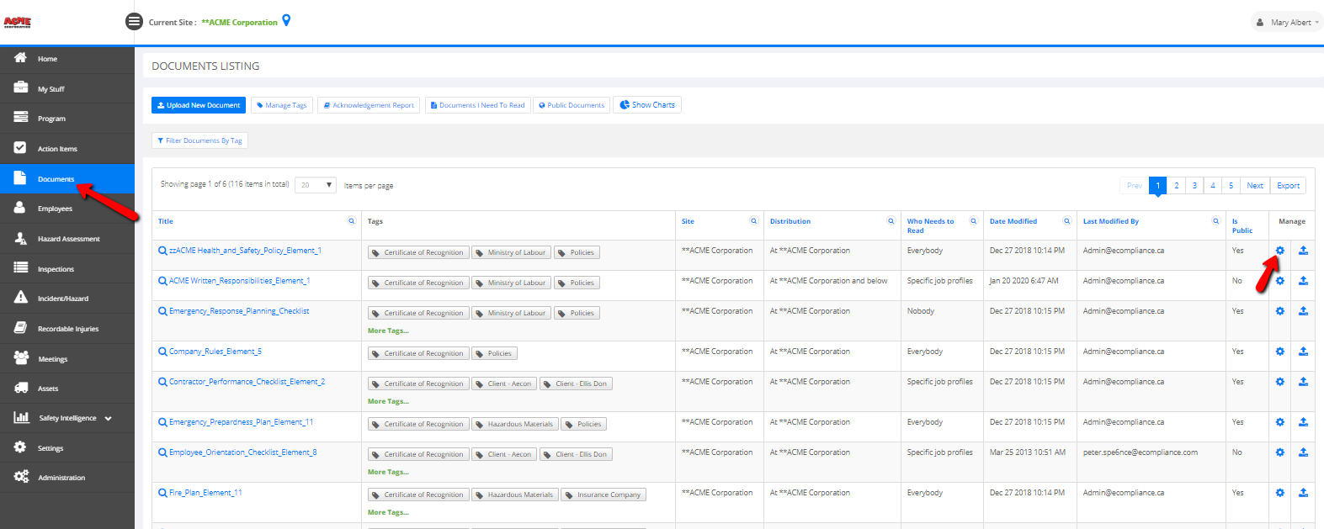Click gear icon for Company_Rules_Element_5 row
This screenshot has height=529, width=1324.
[1280, 352]
